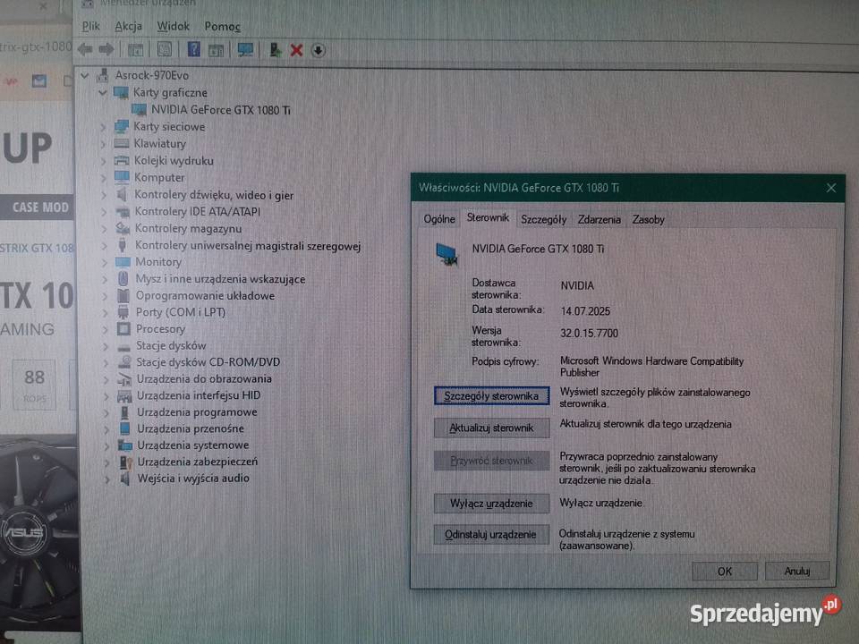Select Urządzenia przenośne row

click(190, 428)
